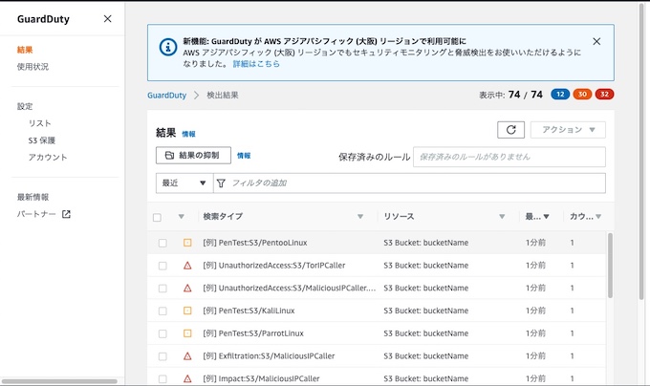Click the triangle severity icon for TorIPCaller
This screenshot has width=650, height=386.
[x=187, y=266]
